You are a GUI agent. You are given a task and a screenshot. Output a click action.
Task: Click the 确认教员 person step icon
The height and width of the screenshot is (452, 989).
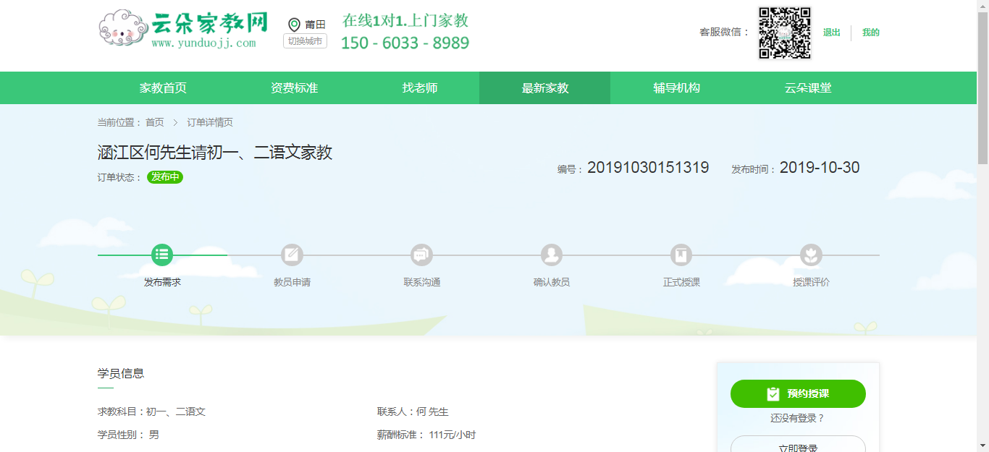pos(552,255)
